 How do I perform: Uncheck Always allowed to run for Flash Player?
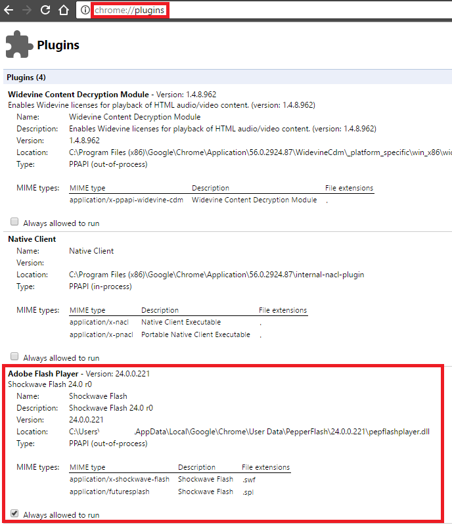coord(14,513)
